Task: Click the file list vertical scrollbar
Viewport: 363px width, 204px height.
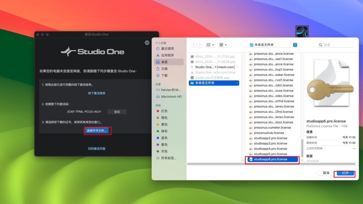Action: [x=302, y=148]
